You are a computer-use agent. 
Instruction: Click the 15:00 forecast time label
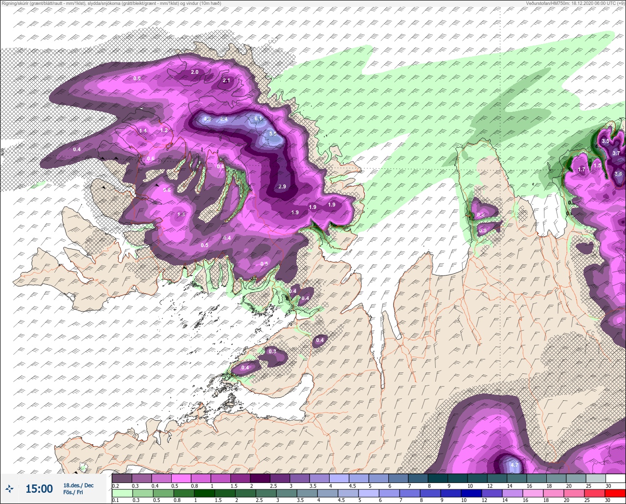pyautogui.click(x=39, y=489)
